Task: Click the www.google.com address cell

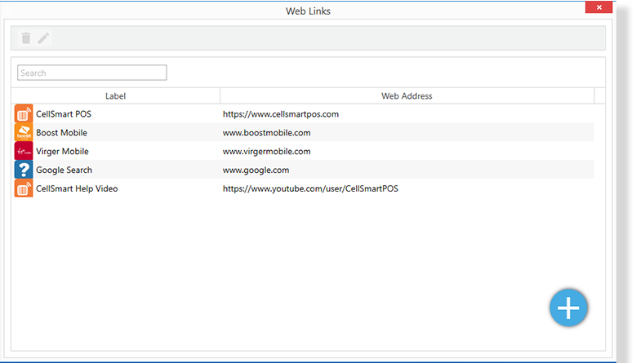Action: 256,170
